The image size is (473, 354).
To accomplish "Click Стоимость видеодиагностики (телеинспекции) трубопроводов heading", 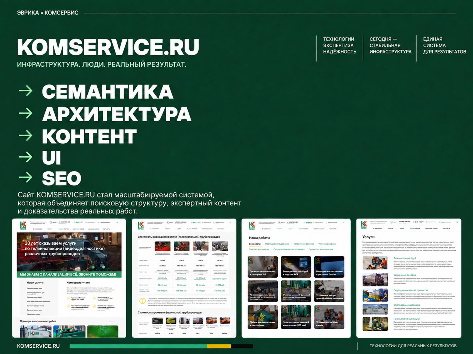I will coord(179,237).
